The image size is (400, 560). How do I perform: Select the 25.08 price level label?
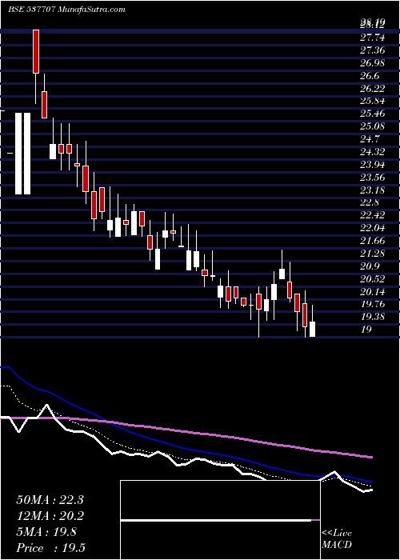(373, 126)
